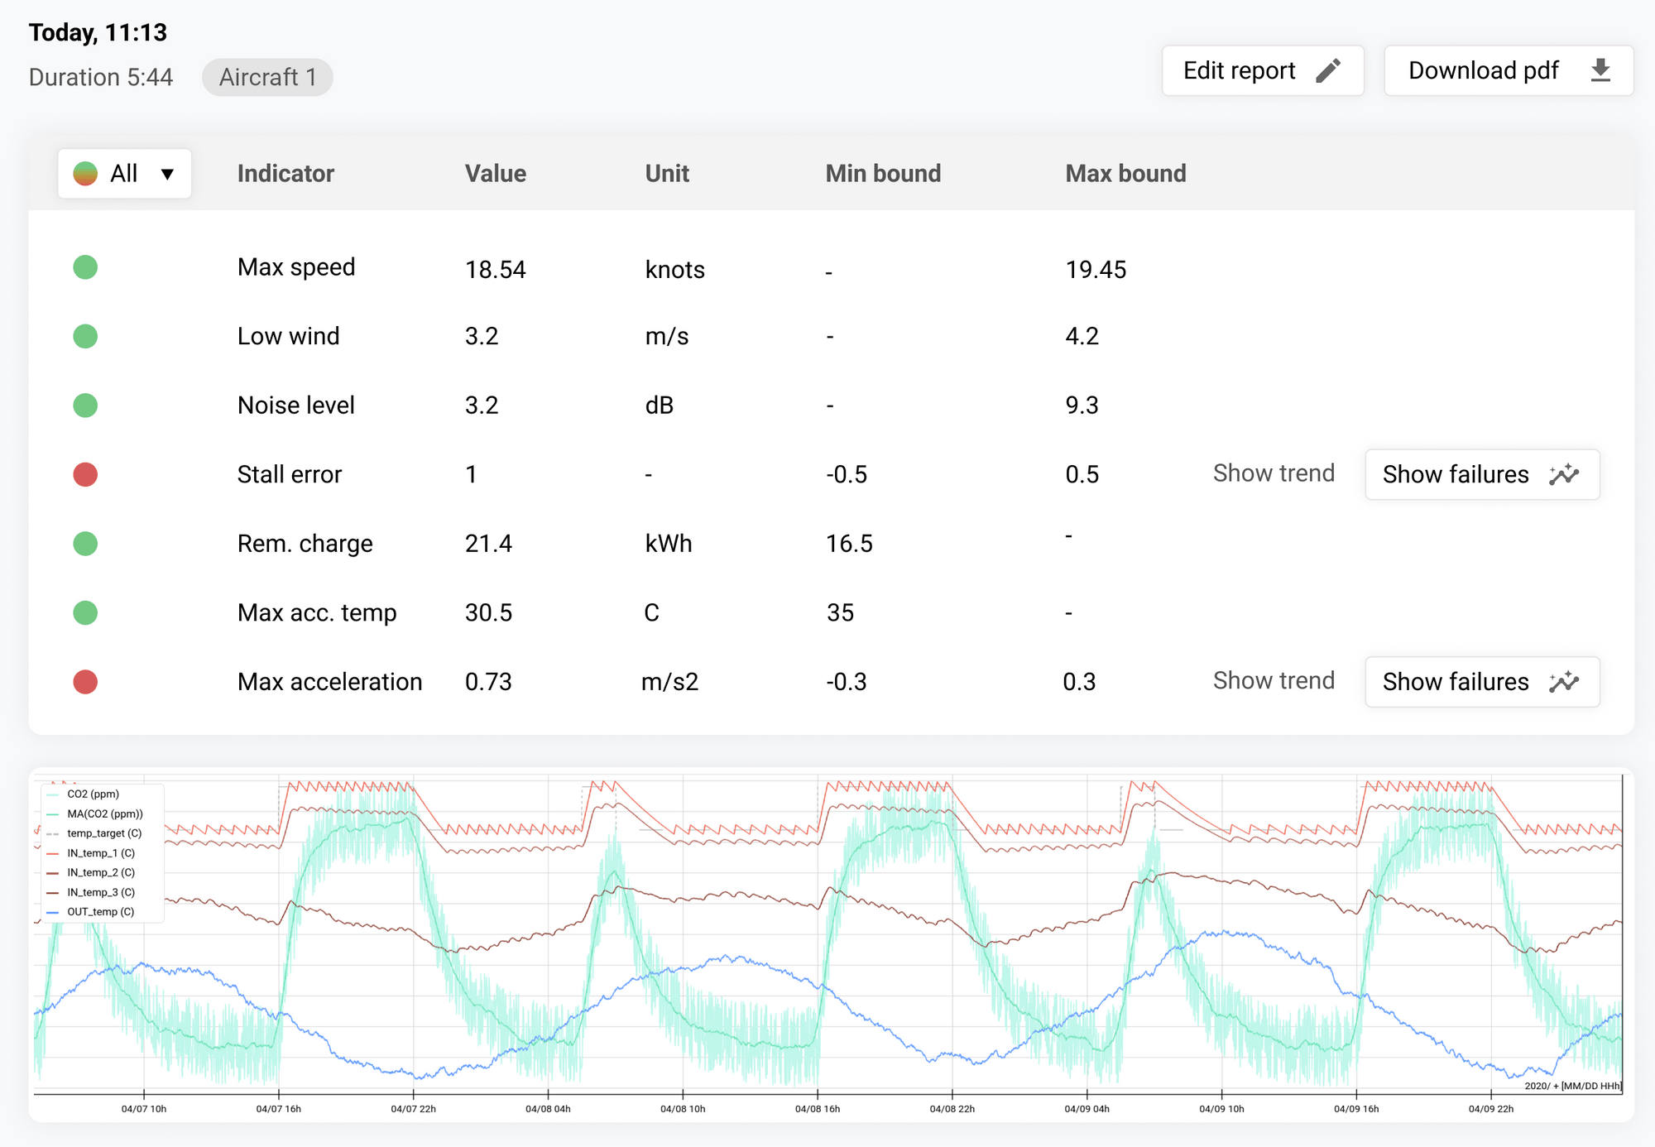Click the red status indicator for Stall error
The height and width of the screenshot is (1147, 1655).
(84, 474)
